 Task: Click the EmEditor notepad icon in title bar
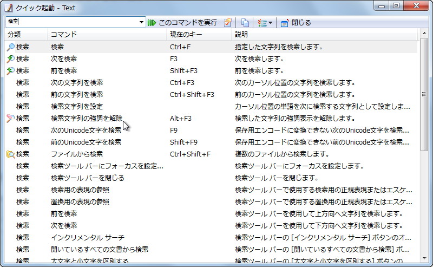(x=9, y=8)
